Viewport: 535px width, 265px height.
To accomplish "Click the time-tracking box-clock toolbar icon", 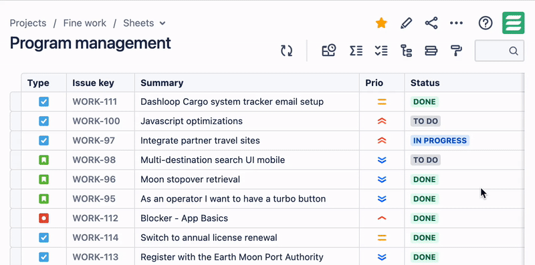I will tap(329, 51).
